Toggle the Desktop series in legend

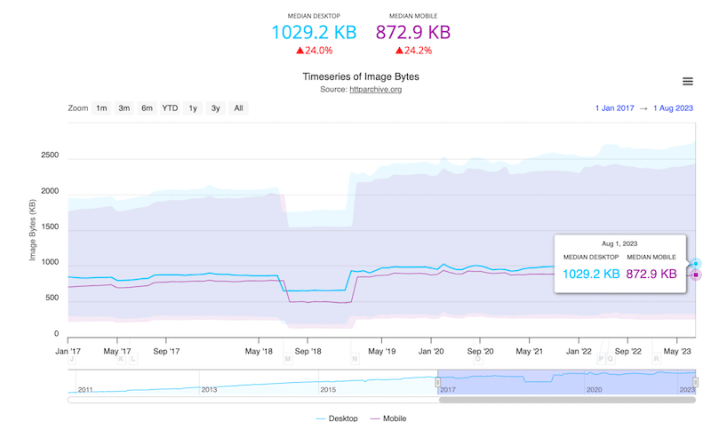coord(337,418)
